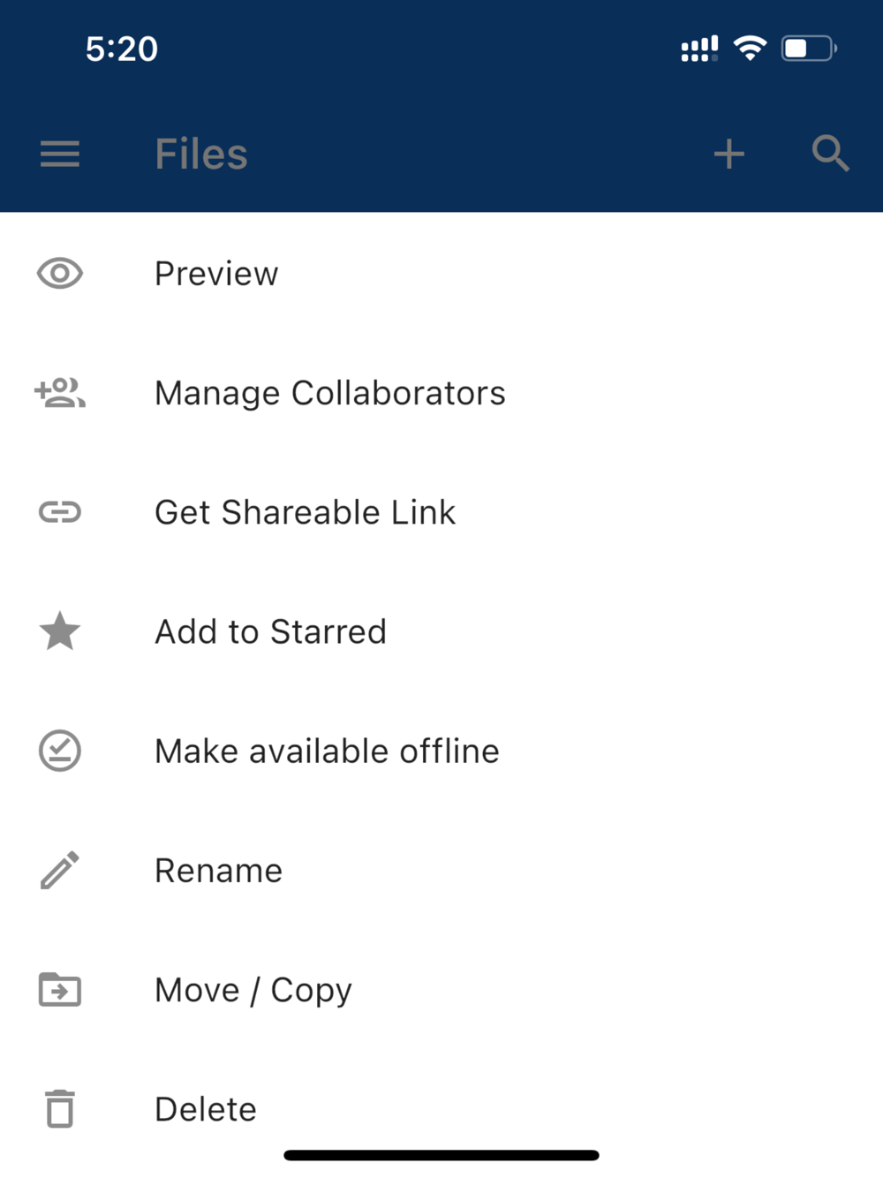This screenshot has width=883, height=1178.
Task: Select Get Shareable Link
Action: click(x=441, y=512)
